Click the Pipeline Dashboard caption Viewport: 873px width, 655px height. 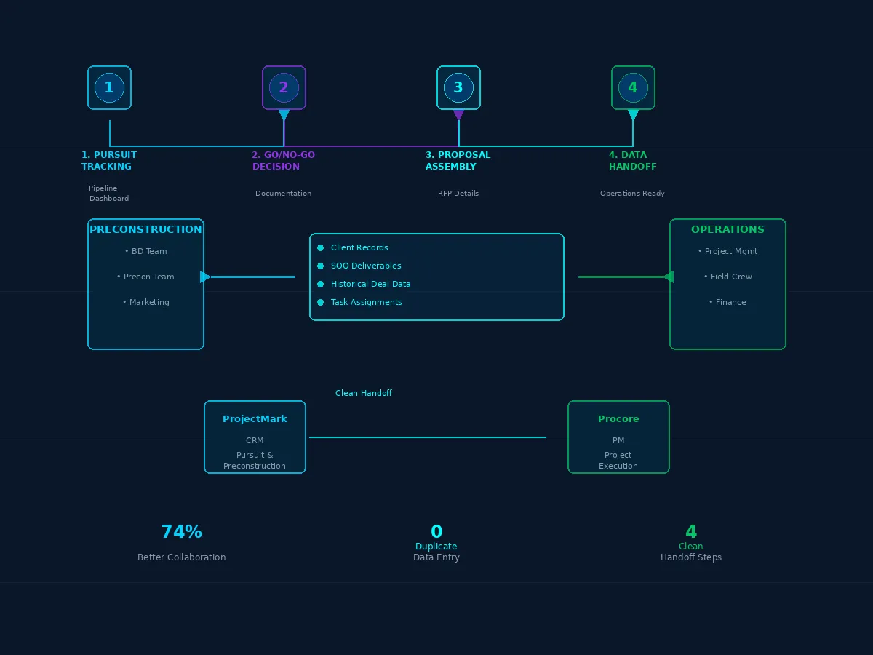pos(109,194)
